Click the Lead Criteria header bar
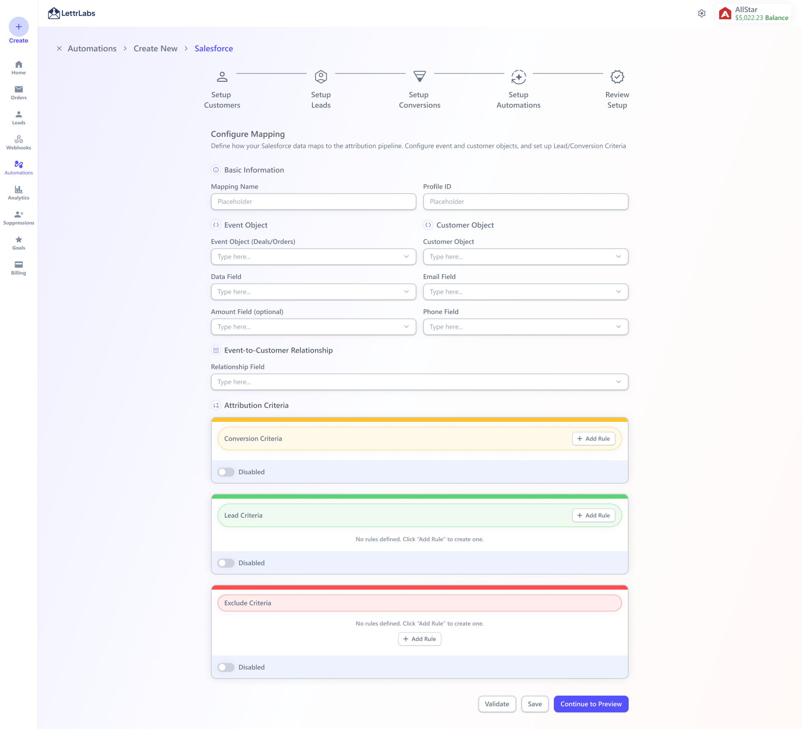 (x=419, y=515)
